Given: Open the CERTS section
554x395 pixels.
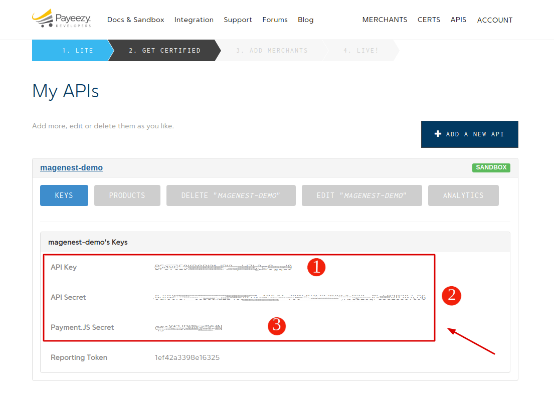Looking at the screenshot, I should click(x=429, y=20).
